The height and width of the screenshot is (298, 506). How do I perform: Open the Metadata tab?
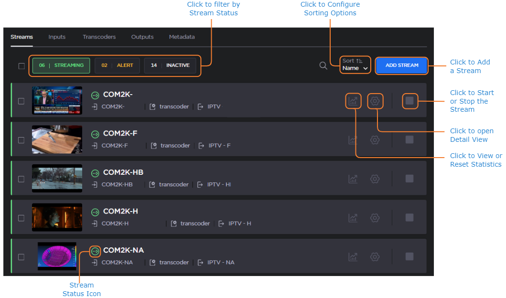(182, 37)
